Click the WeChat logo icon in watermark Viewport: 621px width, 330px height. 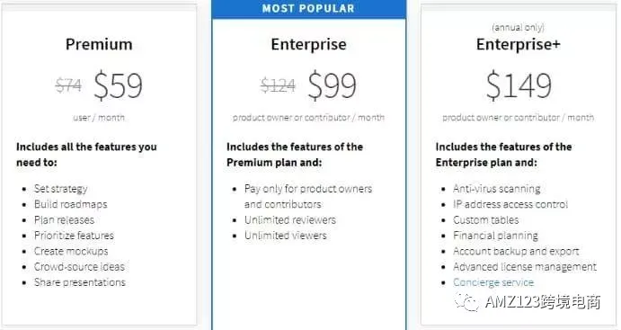(466, 302)
